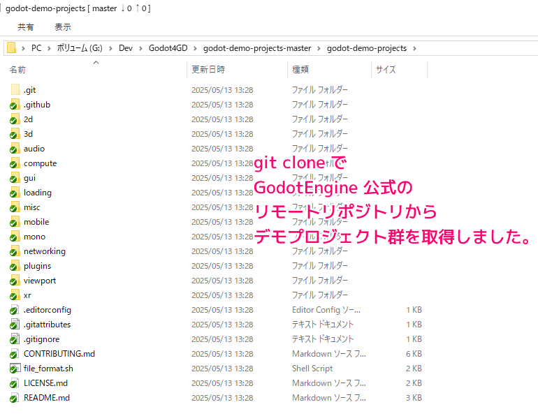Sort by the 種類 column header
The width and height of the screenshot is (538, 416).
click(300, 70)
